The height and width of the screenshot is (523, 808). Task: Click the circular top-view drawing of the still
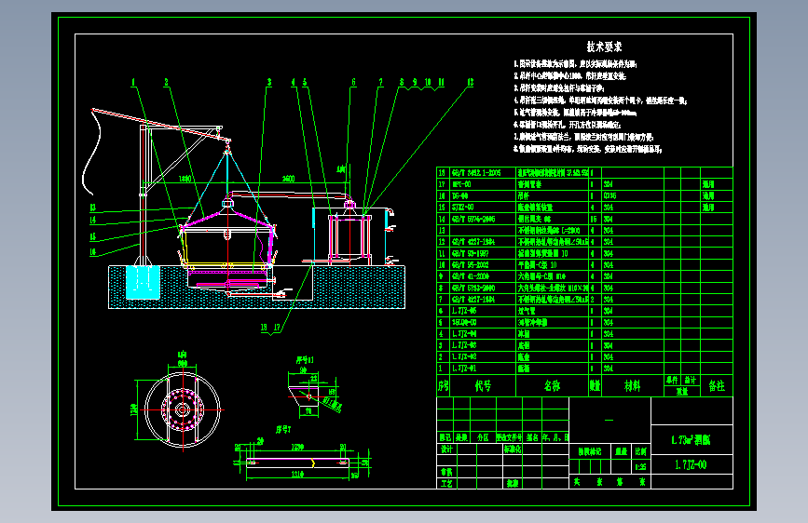(x=183, y=409)
